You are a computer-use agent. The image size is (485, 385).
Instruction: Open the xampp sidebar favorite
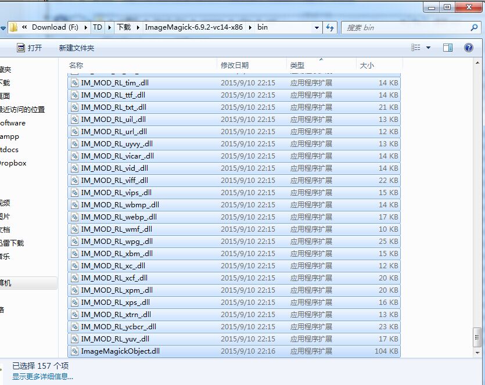(x=9, y=136)
